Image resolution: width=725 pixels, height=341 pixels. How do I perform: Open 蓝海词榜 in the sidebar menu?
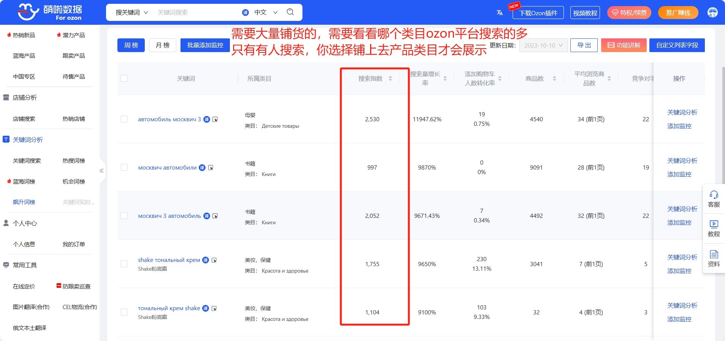tap(24, 181)
